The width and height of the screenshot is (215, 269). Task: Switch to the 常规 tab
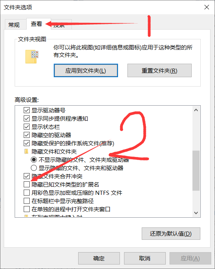click(14, 25)
